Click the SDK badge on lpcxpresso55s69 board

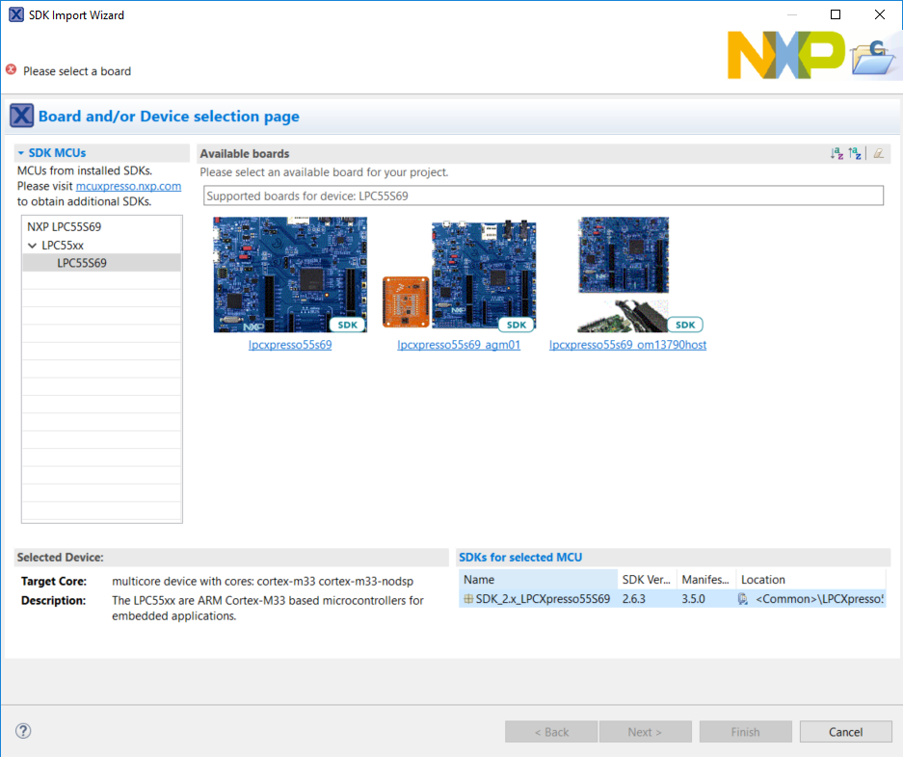(348, 325)
